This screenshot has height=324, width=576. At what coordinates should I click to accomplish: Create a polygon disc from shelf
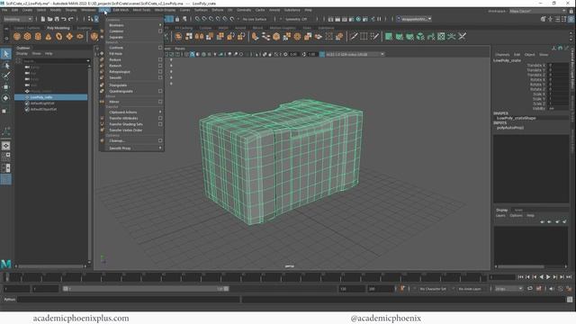tap(80, 36)
